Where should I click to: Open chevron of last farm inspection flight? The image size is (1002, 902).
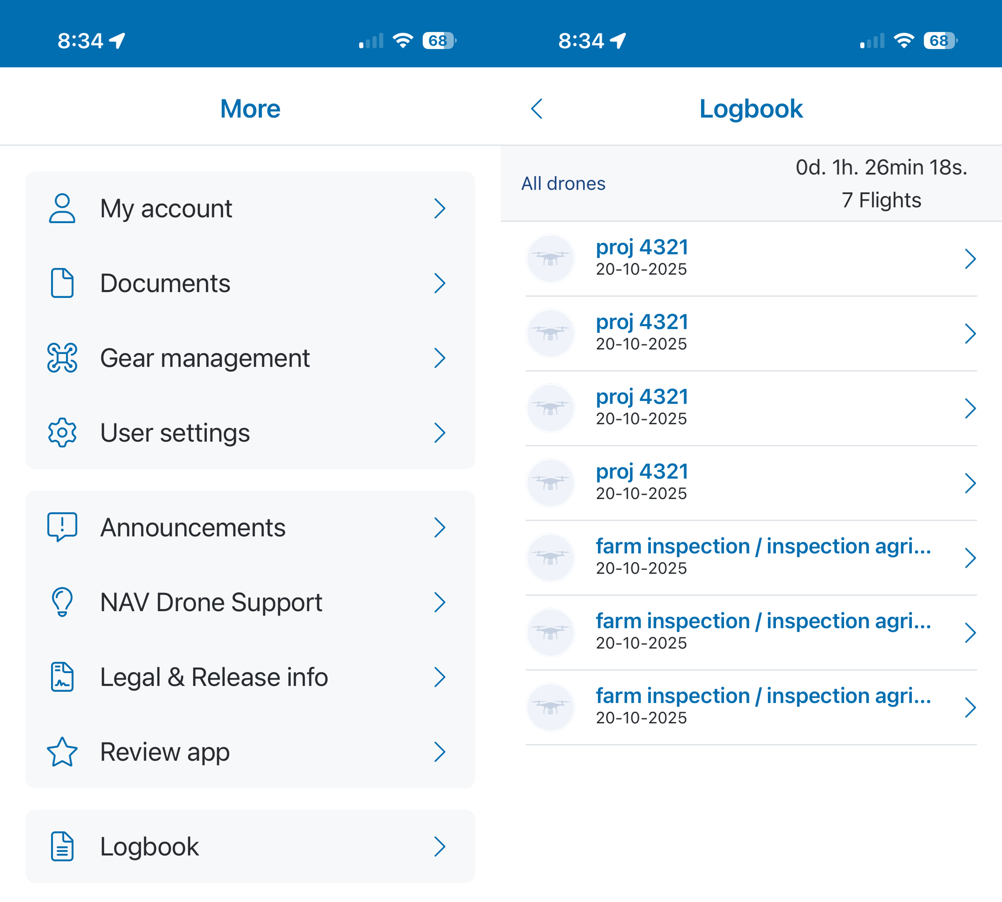tap(970, 707)
